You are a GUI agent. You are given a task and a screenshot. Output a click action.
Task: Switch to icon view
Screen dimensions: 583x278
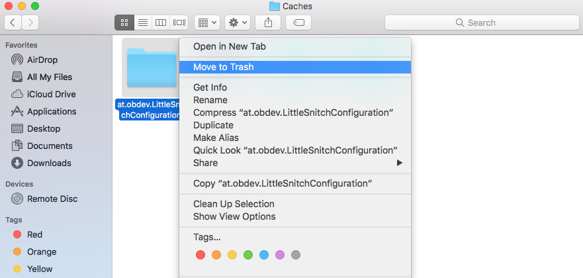point(124,23)
